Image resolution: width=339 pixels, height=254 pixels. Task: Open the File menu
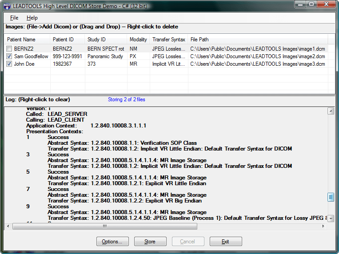(x=14, y=18)
